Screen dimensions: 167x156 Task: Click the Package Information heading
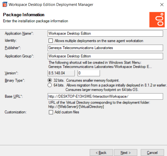coord(24,15)
